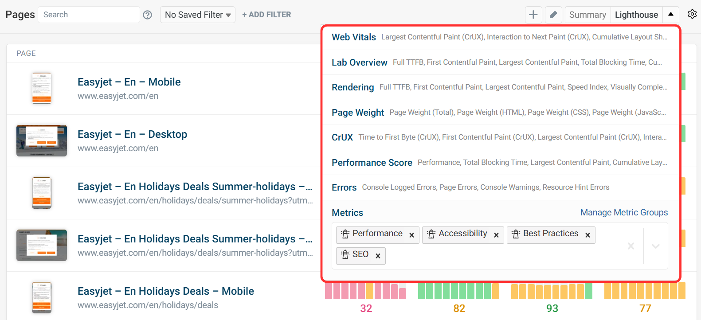The width and height of the screenshot is (701, 320).
Task: Choose the Page Weight metric group
Action: tap(501, 113)
